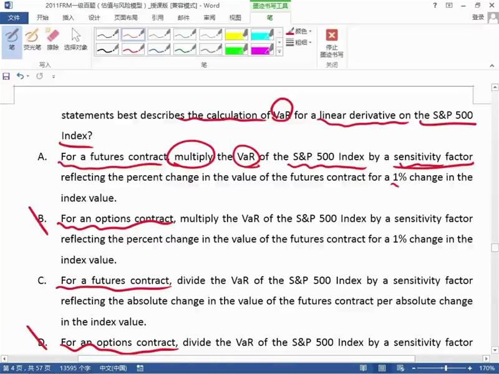
Task: Click 登录 sign in link
Action: pyautogui.click(x=478, y=17)
